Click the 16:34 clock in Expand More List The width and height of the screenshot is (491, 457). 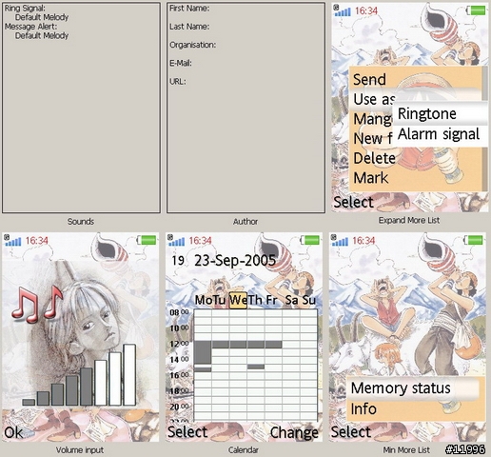366,11
